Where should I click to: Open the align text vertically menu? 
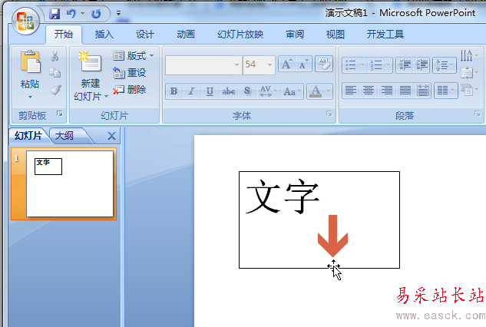point(469,73)
